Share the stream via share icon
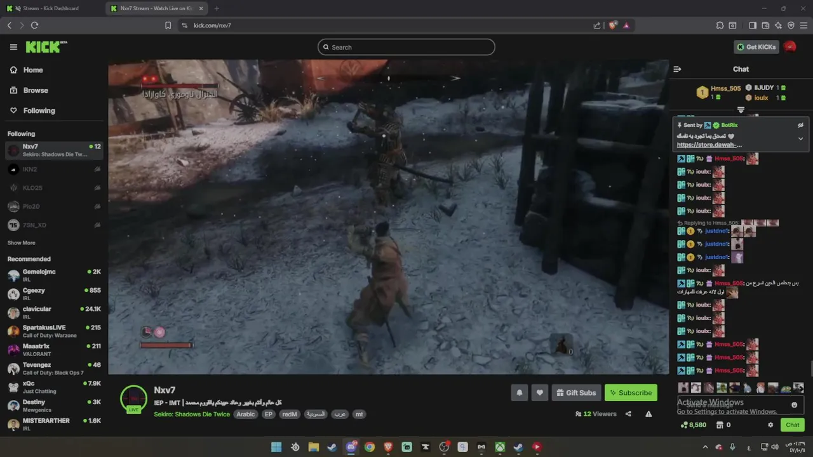The width and height of the screenshot is (813, 457). click(628, 414)
